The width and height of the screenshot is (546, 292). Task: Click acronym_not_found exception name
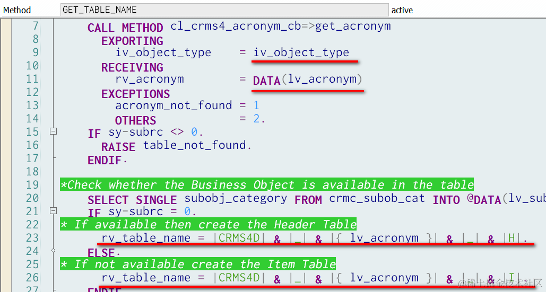174,105
